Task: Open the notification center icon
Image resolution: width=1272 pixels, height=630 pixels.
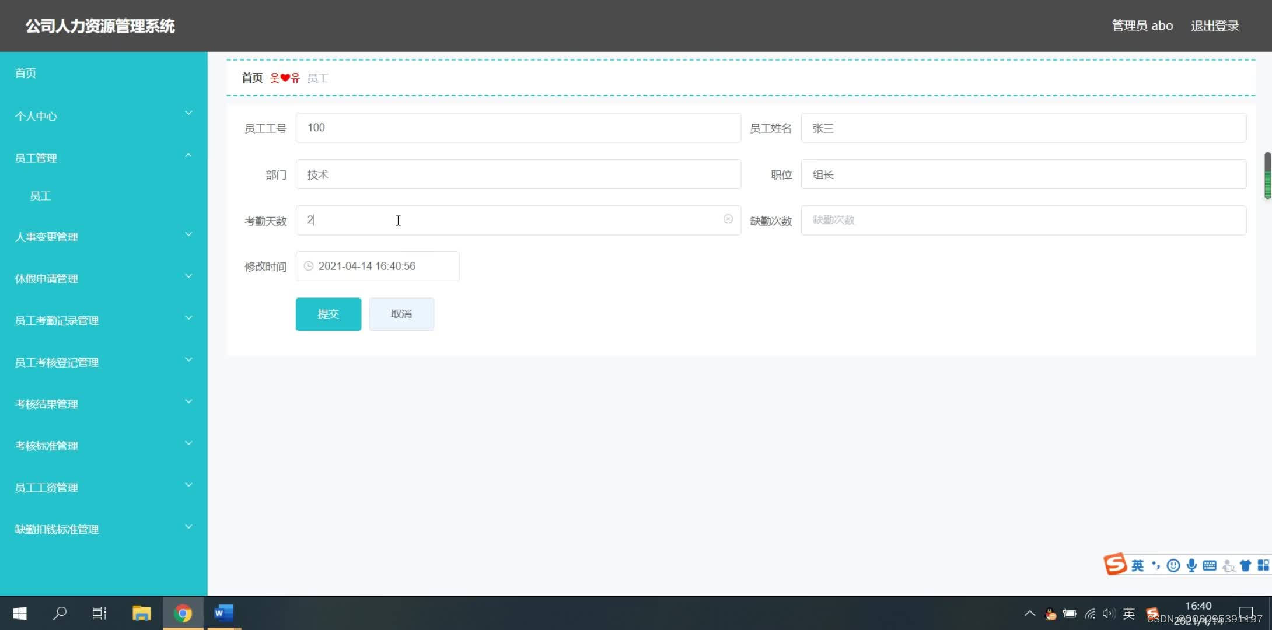Action: point(1246,614)
